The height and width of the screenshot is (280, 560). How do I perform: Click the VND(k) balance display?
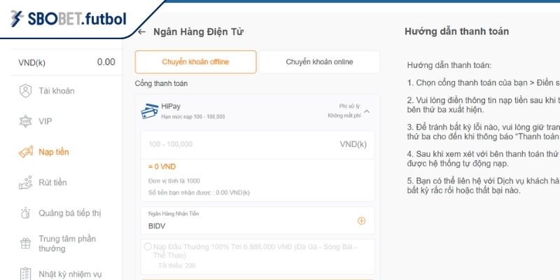pos(66,62)
